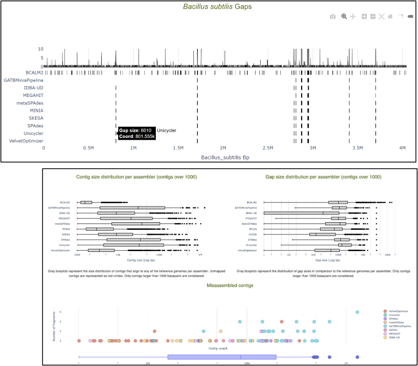
Task: Click the Zoom in plus icon
Action: point(364,16)
